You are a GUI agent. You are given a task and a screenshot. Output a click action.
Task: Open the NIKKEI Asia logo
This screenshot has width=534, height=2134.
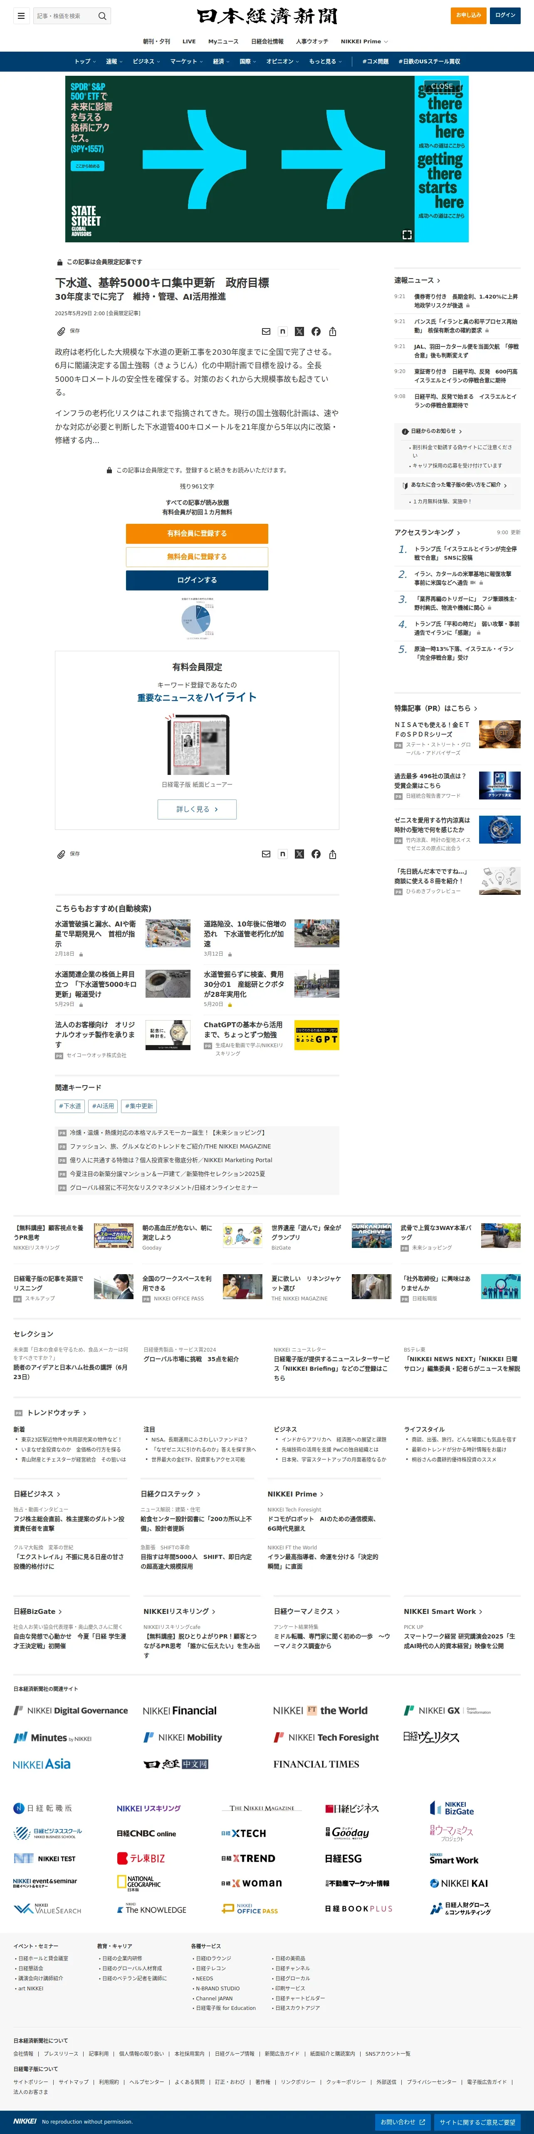pos(42,1765)
